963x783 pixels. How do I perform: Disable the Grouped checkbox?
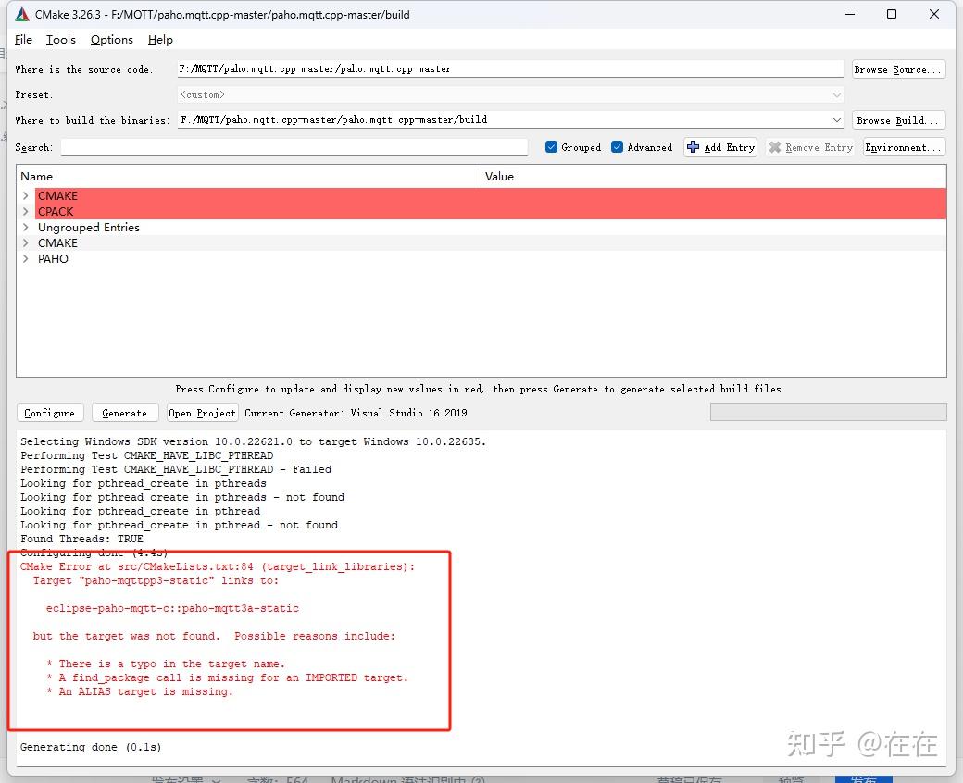(551, 146)
